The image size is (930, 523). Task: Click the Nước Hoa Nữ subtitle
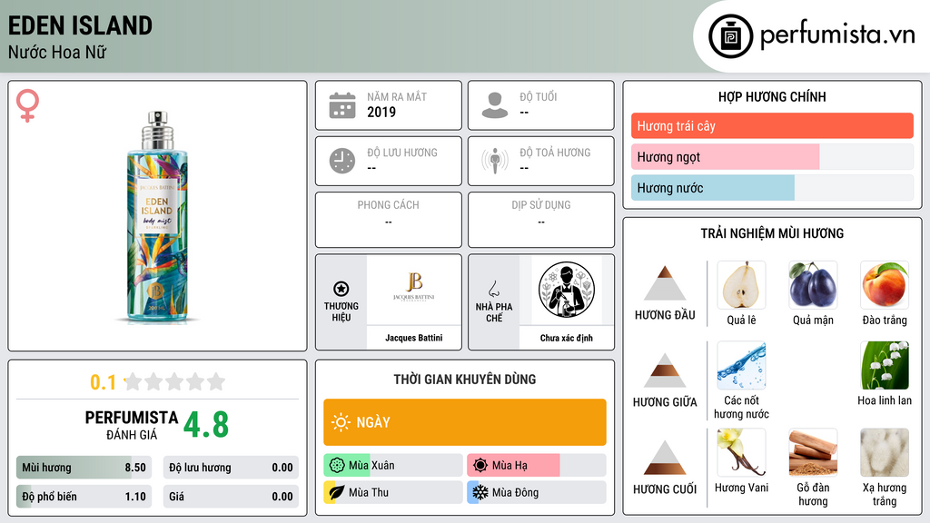(x=57, y=53)
